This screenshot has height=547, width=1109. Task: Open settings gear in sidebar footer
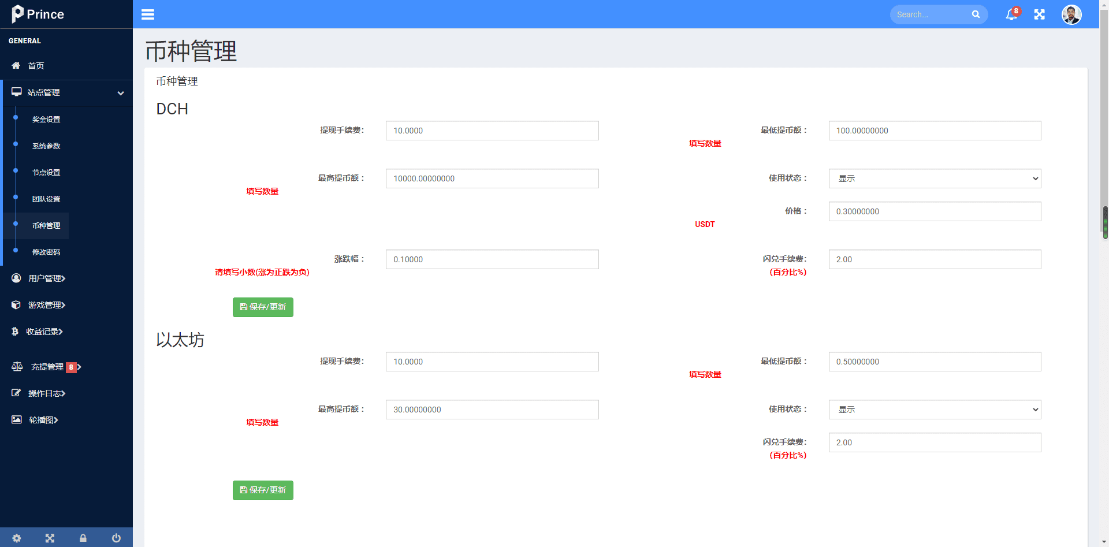click(x=17, y=538)
